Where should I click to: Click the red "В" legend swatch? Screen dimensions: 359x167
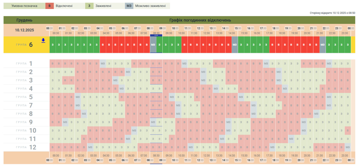point(50,6)
